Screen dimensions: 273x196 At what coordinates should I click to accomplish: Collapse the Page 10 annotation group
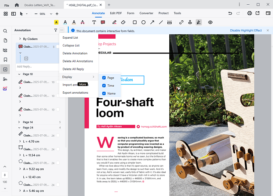pyautogui.click(x=20, y=74)
